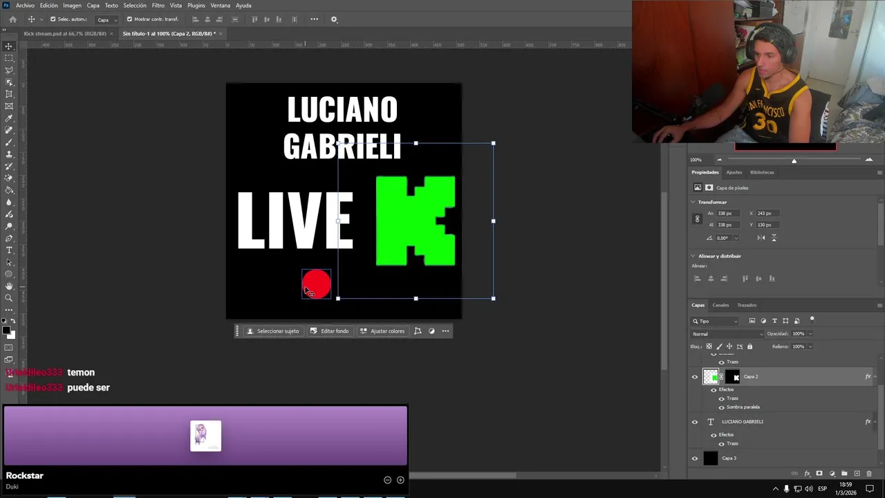The height and width of the screenshot is (498, 885).
Task: Open the Filtro menu
Action: [158, 6]
